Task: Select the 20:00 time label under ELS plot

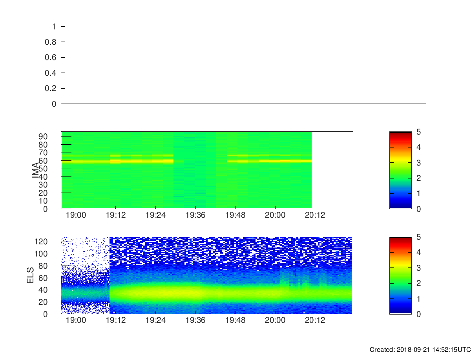Action: (275, 320)
